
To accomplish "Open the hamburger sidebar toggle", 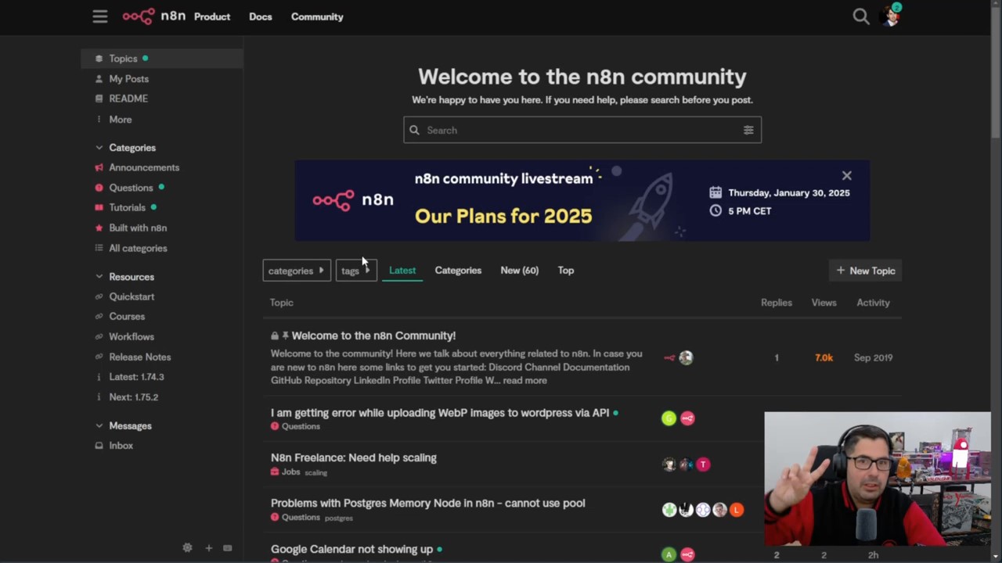I will coord(99,16).
